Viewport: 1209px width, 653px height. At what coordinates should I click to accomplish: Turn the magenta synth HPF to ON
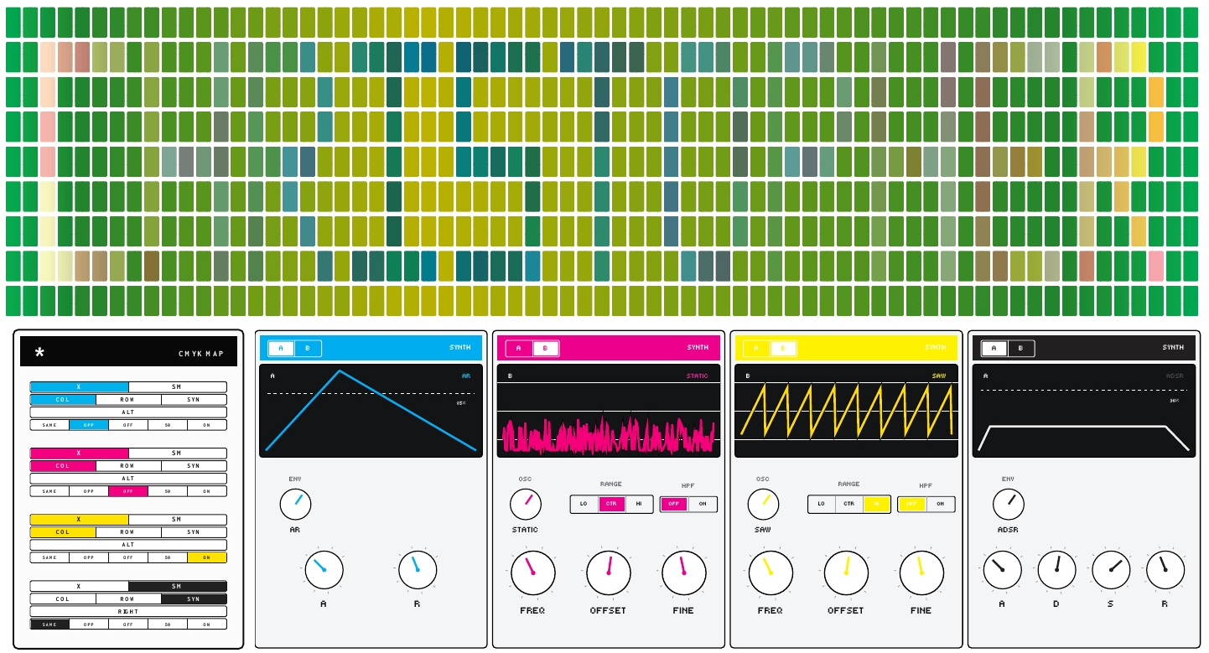point(703,504)
